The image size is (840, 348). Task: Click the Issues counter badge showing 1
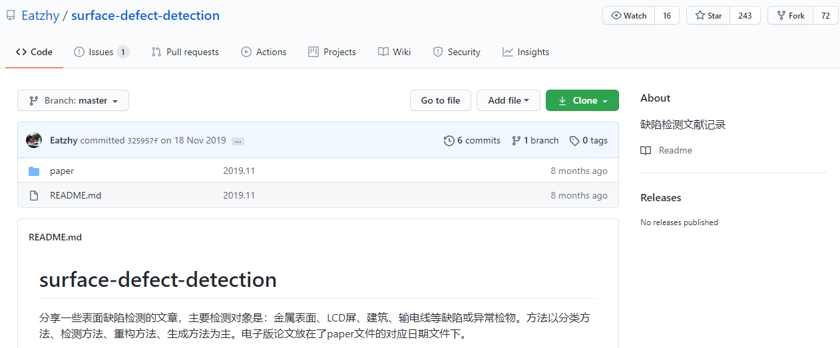(123, 52)
